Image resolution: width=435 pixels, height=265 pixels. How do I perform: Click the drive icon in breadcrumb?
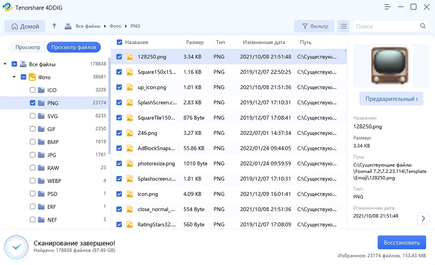pos(68,26)
